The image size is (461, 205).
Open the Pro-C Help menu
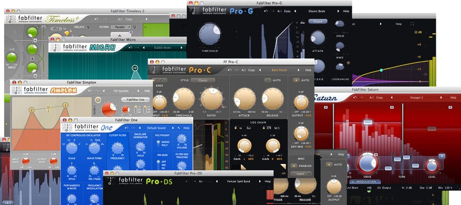(x=308, y=70)
